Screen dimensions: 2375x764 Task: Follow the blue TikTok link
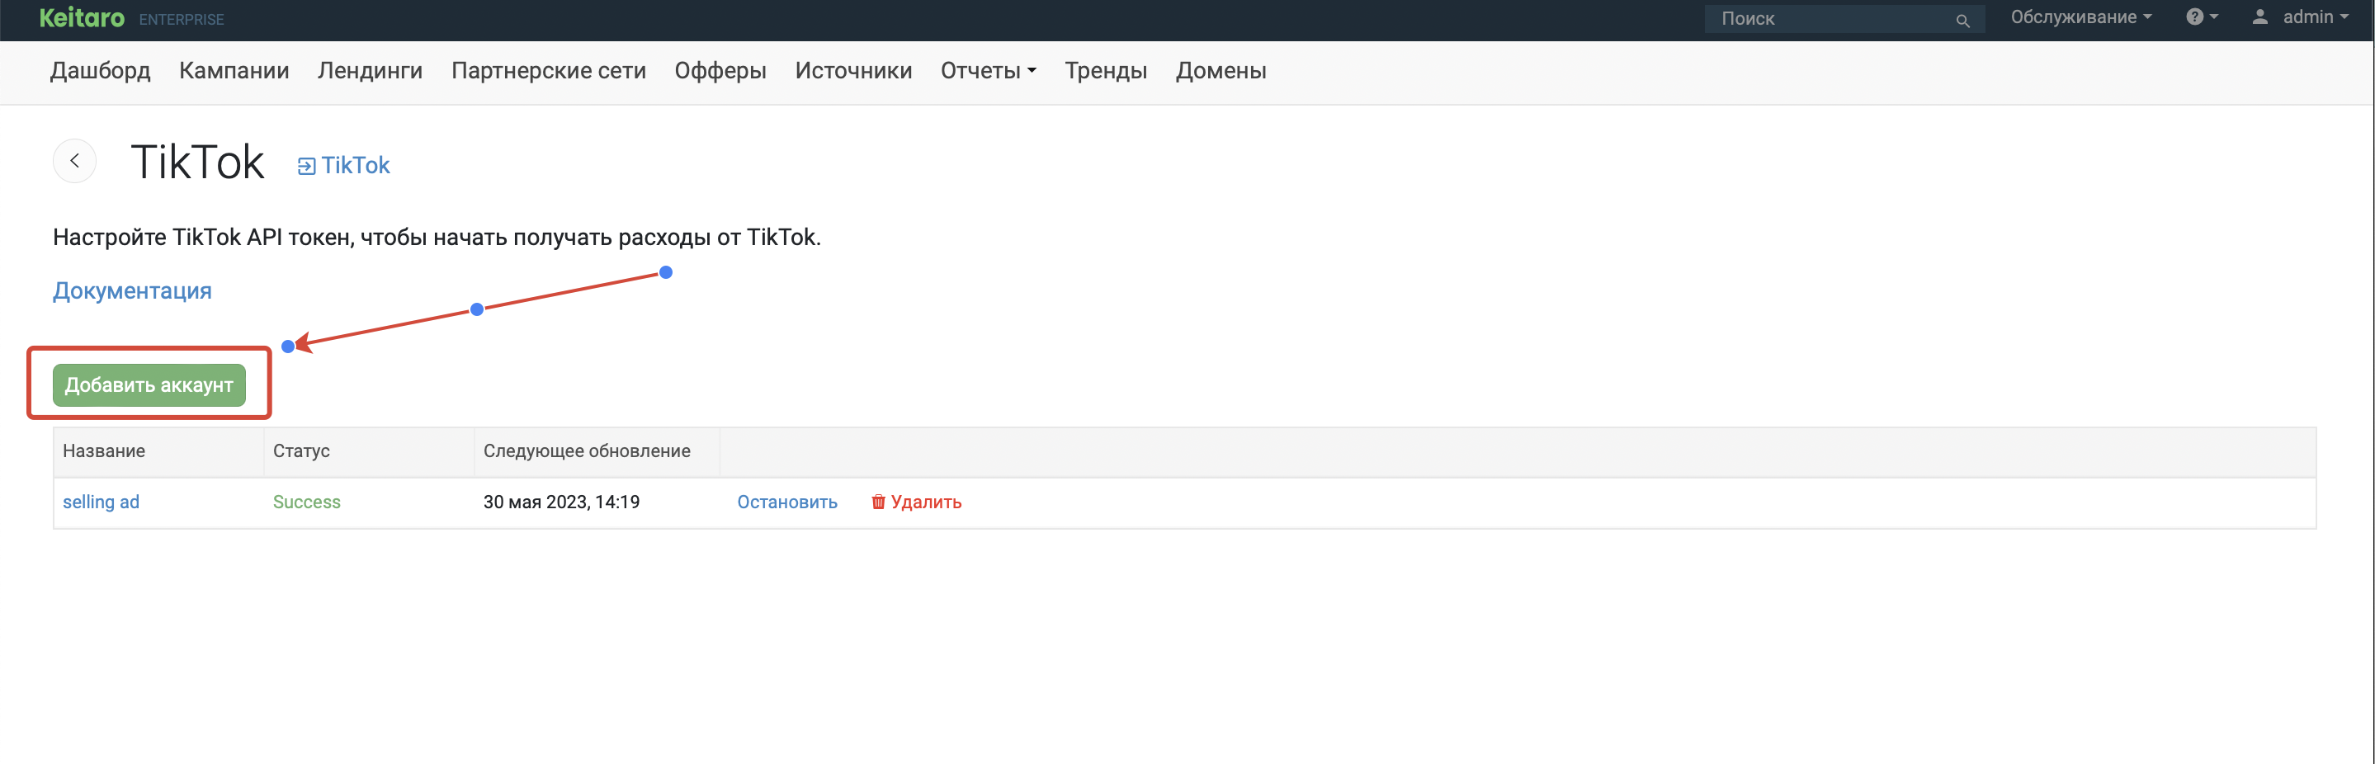pyautogui.click(x=355, y=166)
